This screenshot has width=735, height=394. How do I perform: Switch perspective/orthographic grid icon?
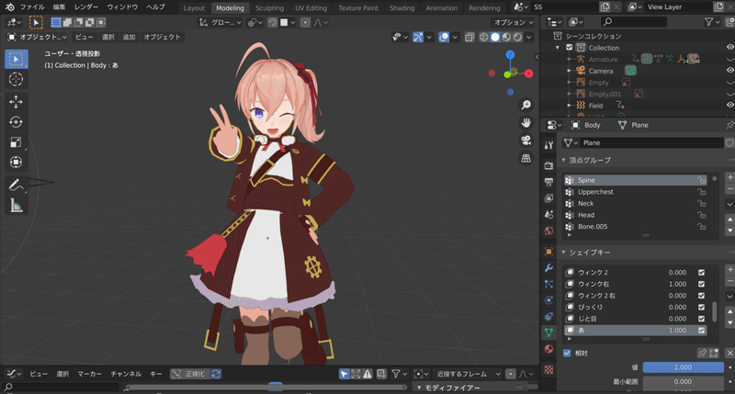tap(526, 158)
